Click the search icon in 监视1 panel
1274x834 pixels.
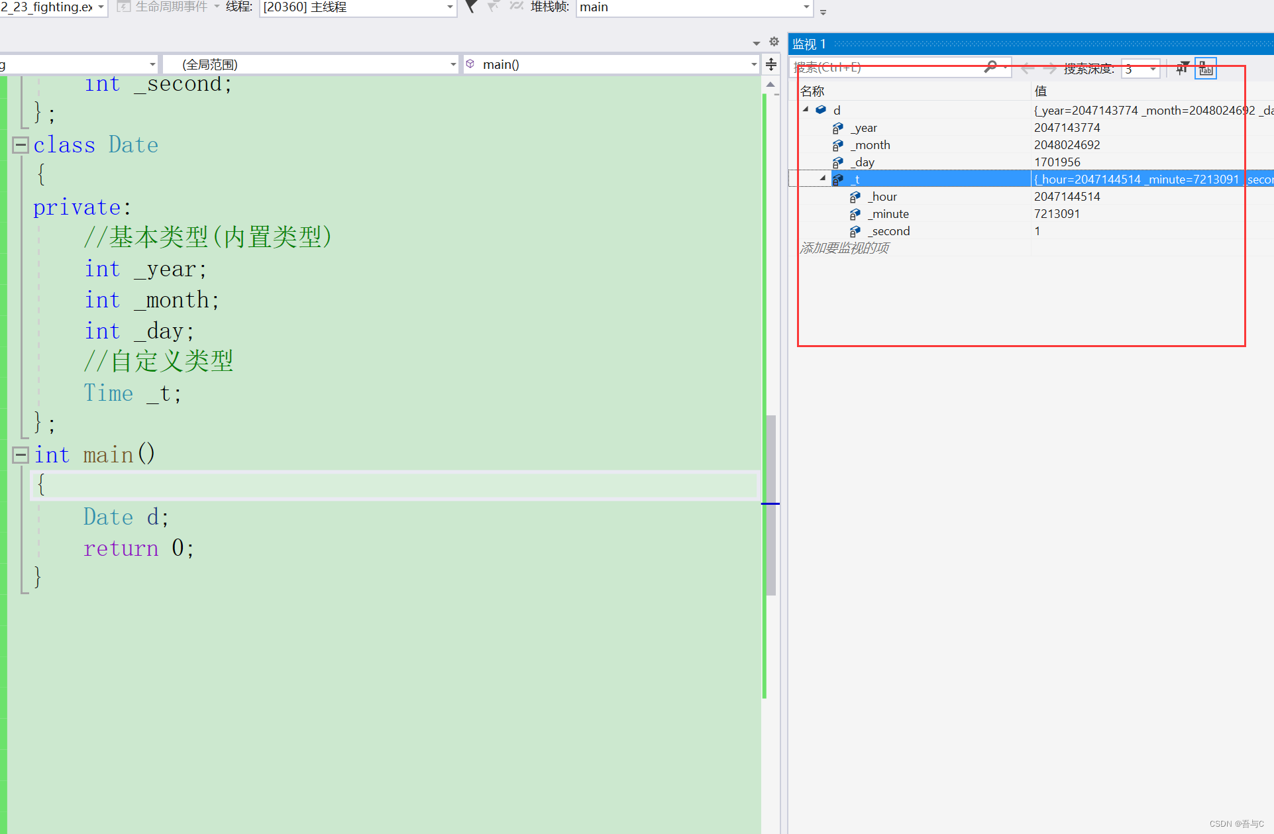(x=990, y=67)
